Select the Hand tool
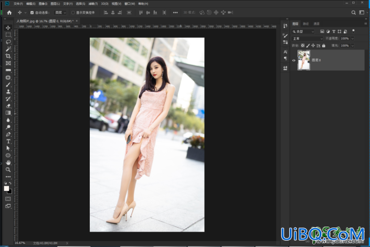This screenshot has height=247, width=370. pos(8,163)
